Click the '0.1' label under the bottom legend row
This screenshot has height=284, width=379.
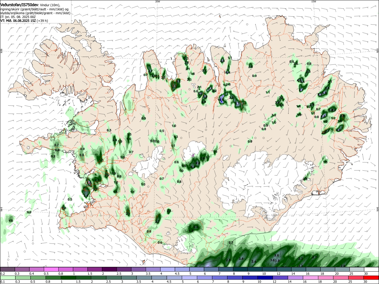tap(2, 282)
